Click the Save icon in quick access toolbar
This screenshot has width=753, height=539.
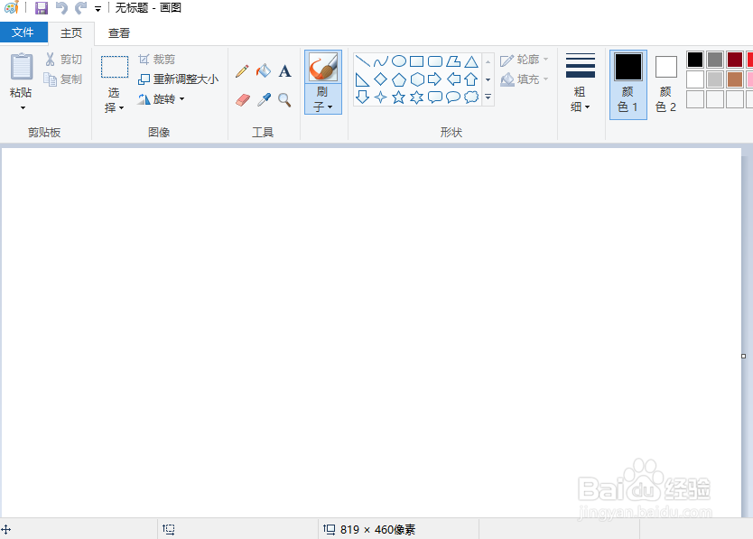pyautogui.click(x=41, y=8)
